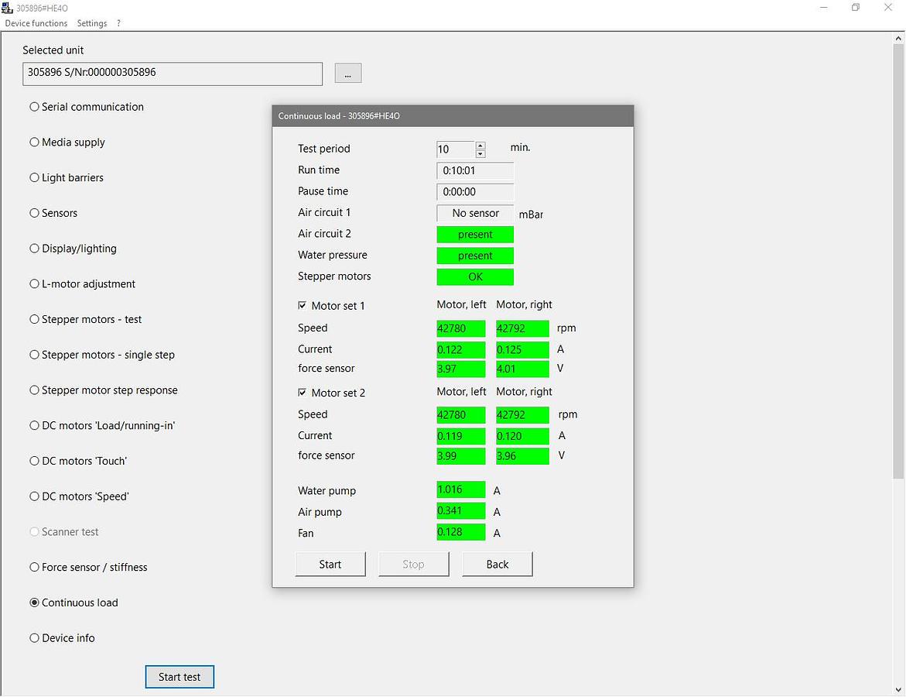
Task: Choose DC motors 'Touch' test
Action: pyautogui.click(x=34, y=462)
